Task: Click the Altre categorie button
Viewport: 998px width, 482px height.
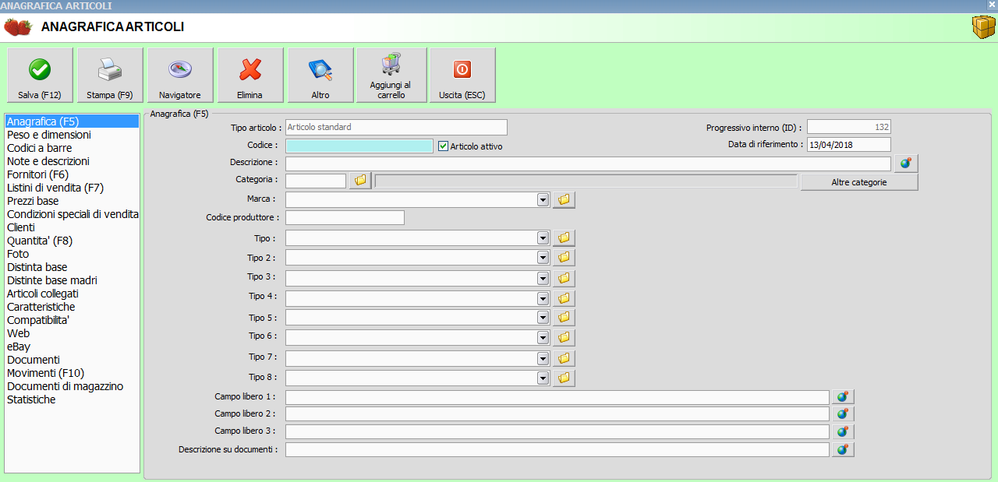Action: (858, 182)
